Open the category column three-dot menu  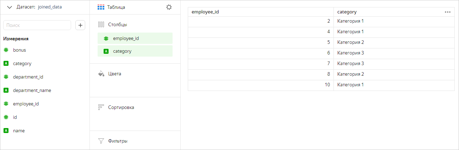(x=448, y=12)
